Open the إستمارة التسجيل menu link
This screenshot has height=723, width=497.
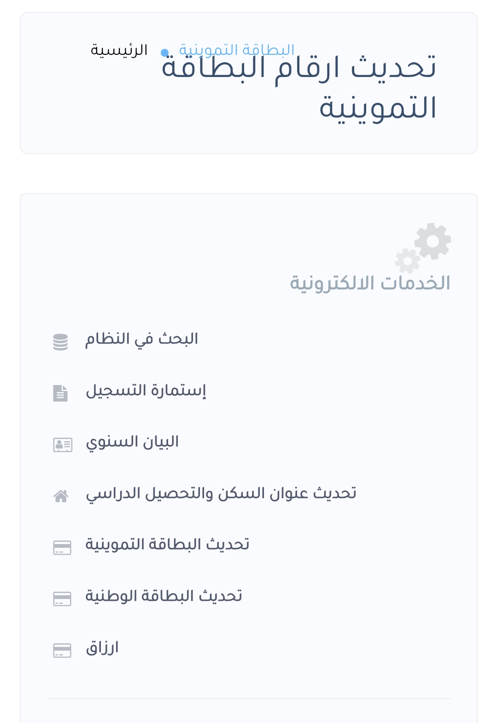point(146,391)
